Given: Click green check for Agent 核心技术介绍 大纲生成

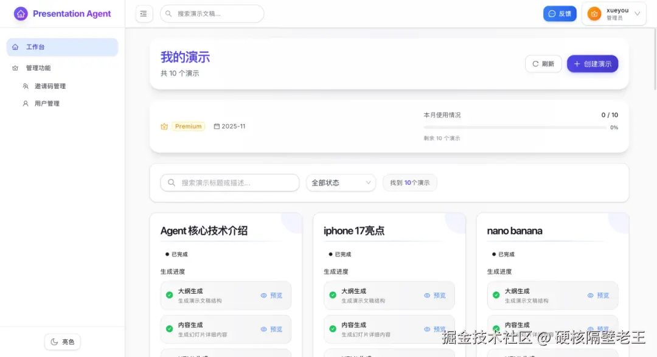Looking at the screenshot, I should click(x=169, y=295).
